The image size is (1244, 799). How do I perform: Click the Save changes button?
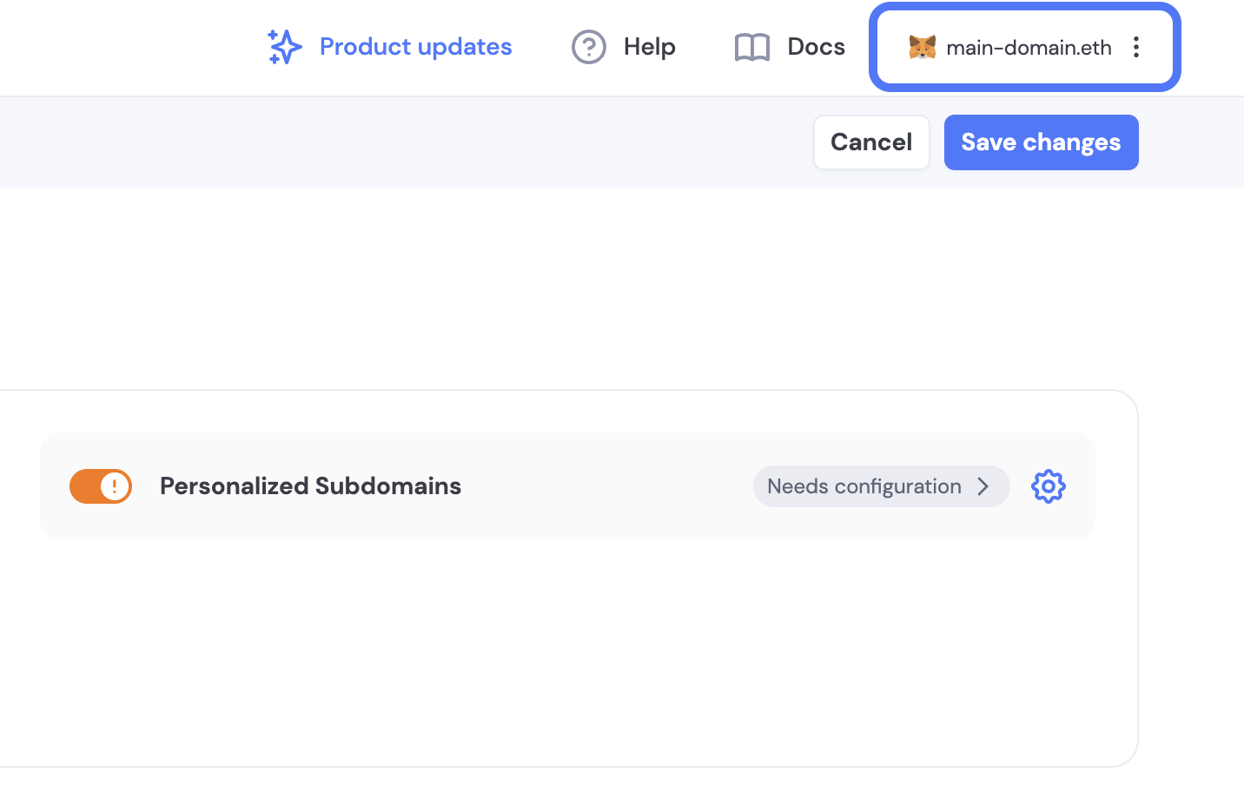(x=1041, y=142)
